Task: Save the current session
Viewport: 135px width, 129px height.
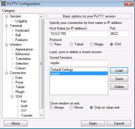Action: click(x=119, y=79)
